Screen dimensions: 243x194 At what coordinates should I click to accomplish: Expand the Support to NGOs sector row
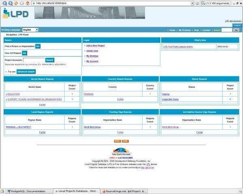click(6, 99)
